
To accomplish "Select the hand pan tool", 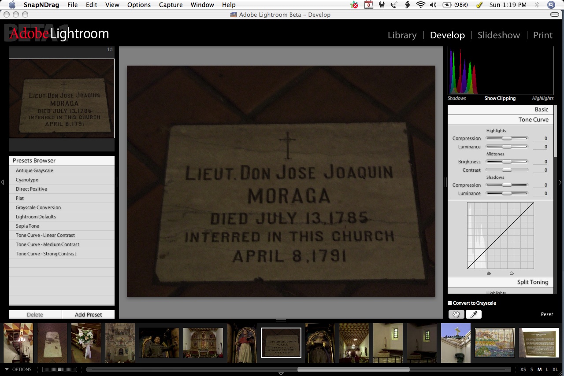I will pos(456,314).
